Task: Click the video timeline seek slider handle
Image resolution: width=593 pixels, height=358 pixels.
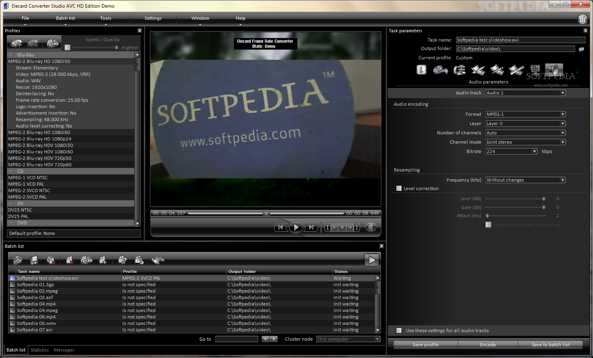Action: click(266, 213)
